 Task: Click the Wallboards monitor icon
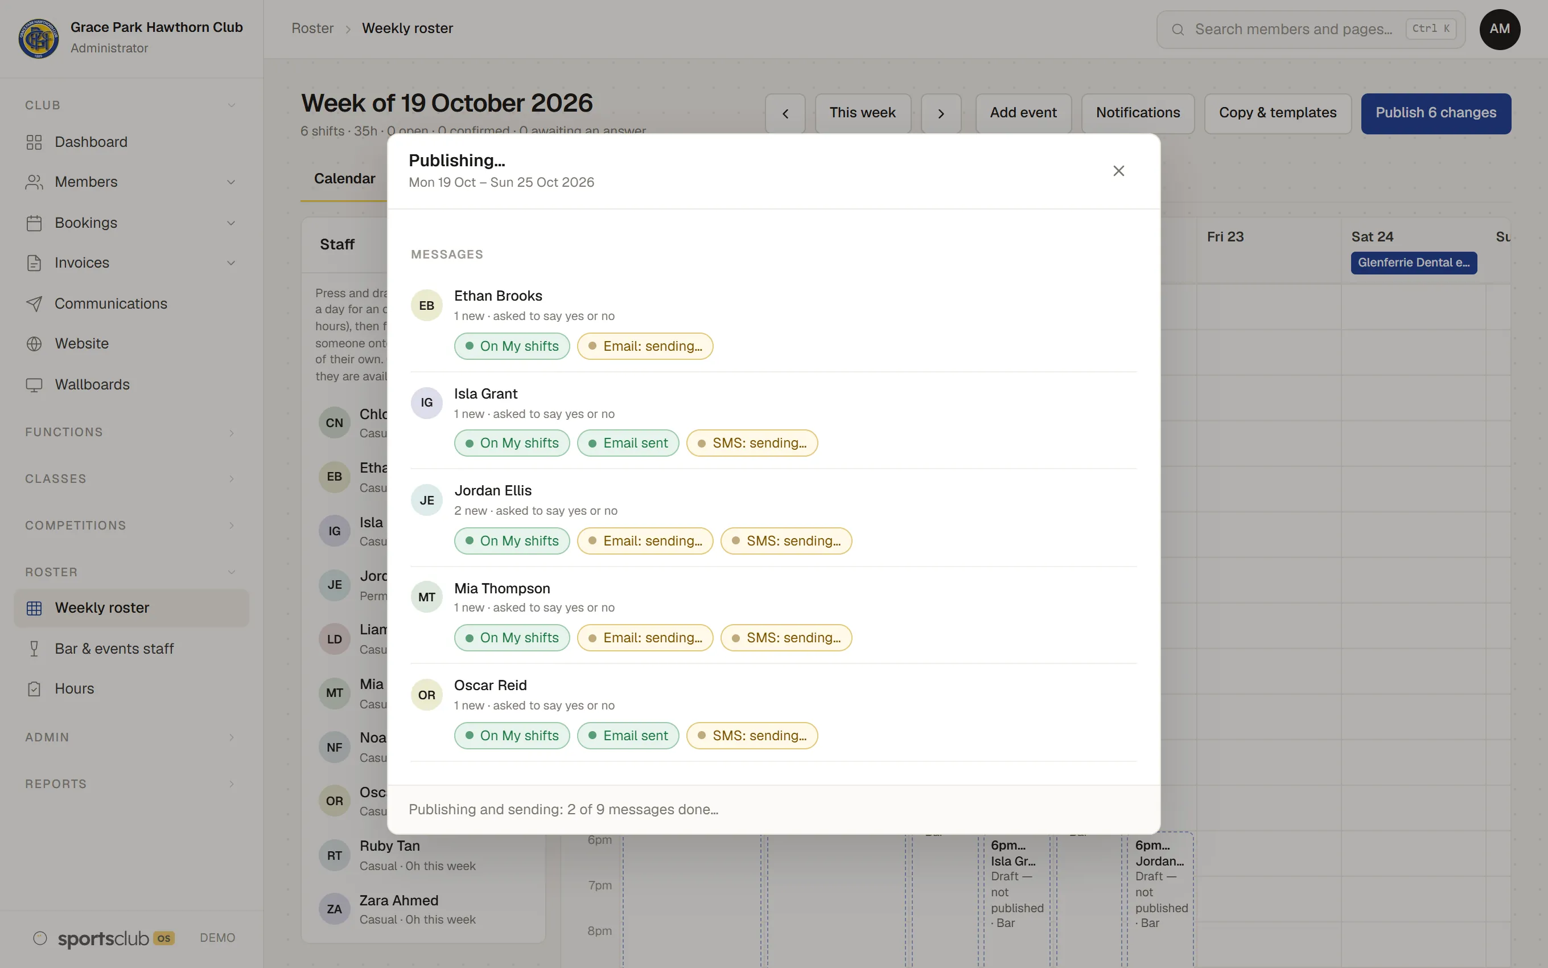34,385
